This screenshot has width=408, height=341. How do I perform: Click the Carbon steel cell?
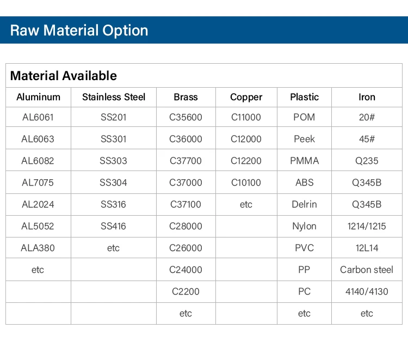tap(367, 270)
